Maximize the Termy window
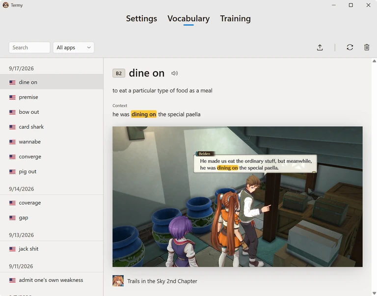Viewport: 377px width, 296px height. point(351,5)
